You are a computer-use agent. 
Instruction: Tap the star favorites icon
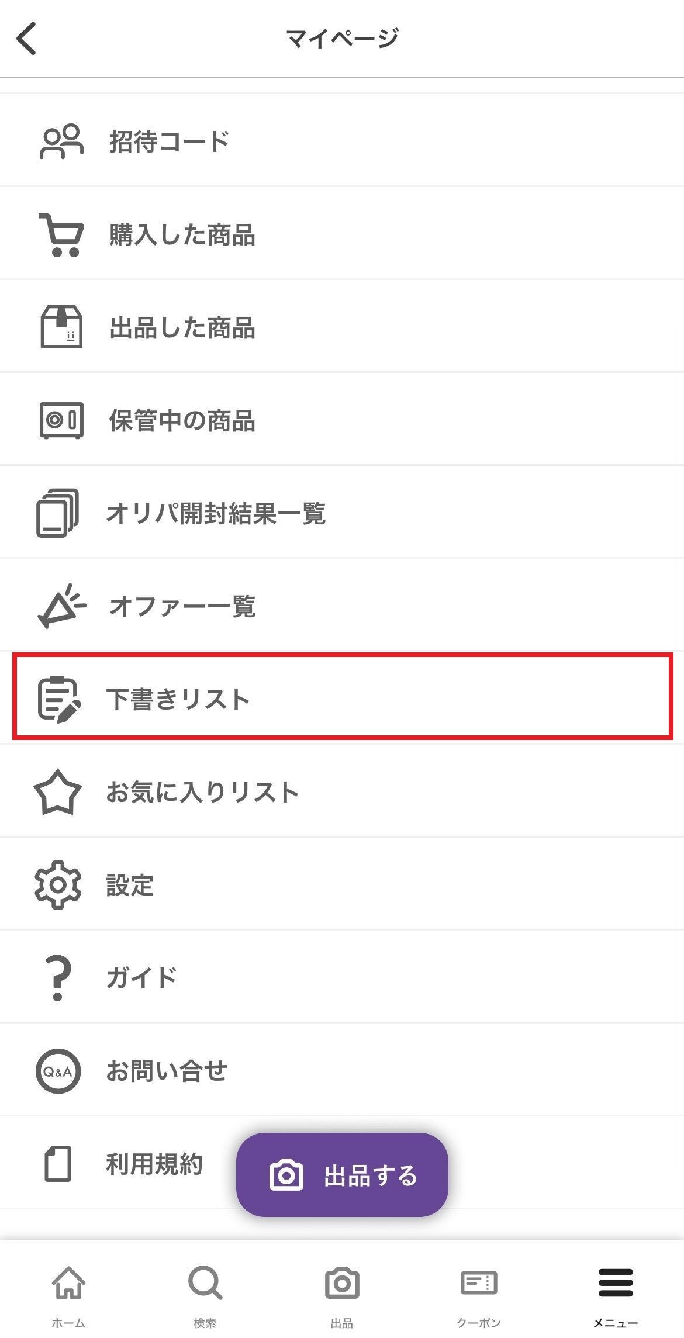(x=57, y=792)
